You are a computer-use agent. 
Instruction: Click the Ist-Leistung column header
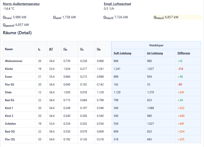(155, 53)
